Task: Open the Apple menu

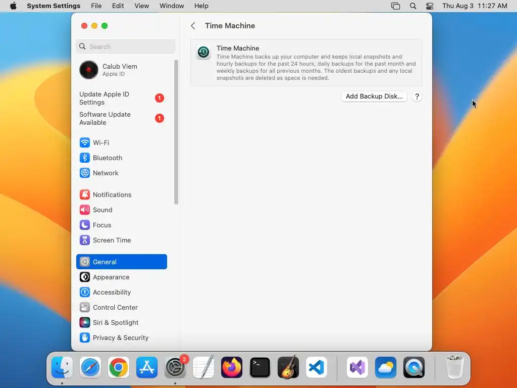Action: (13, 6)
